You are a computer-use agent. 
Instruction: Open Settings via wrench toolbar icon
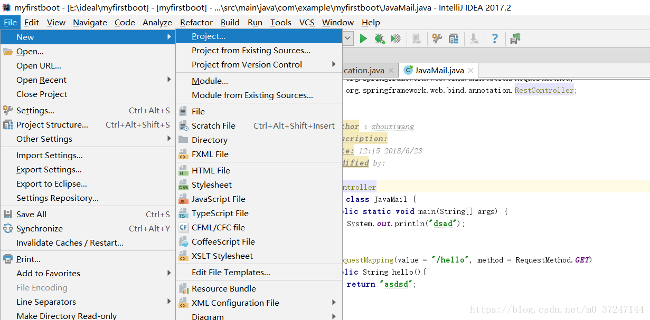[x=437, y=38]
